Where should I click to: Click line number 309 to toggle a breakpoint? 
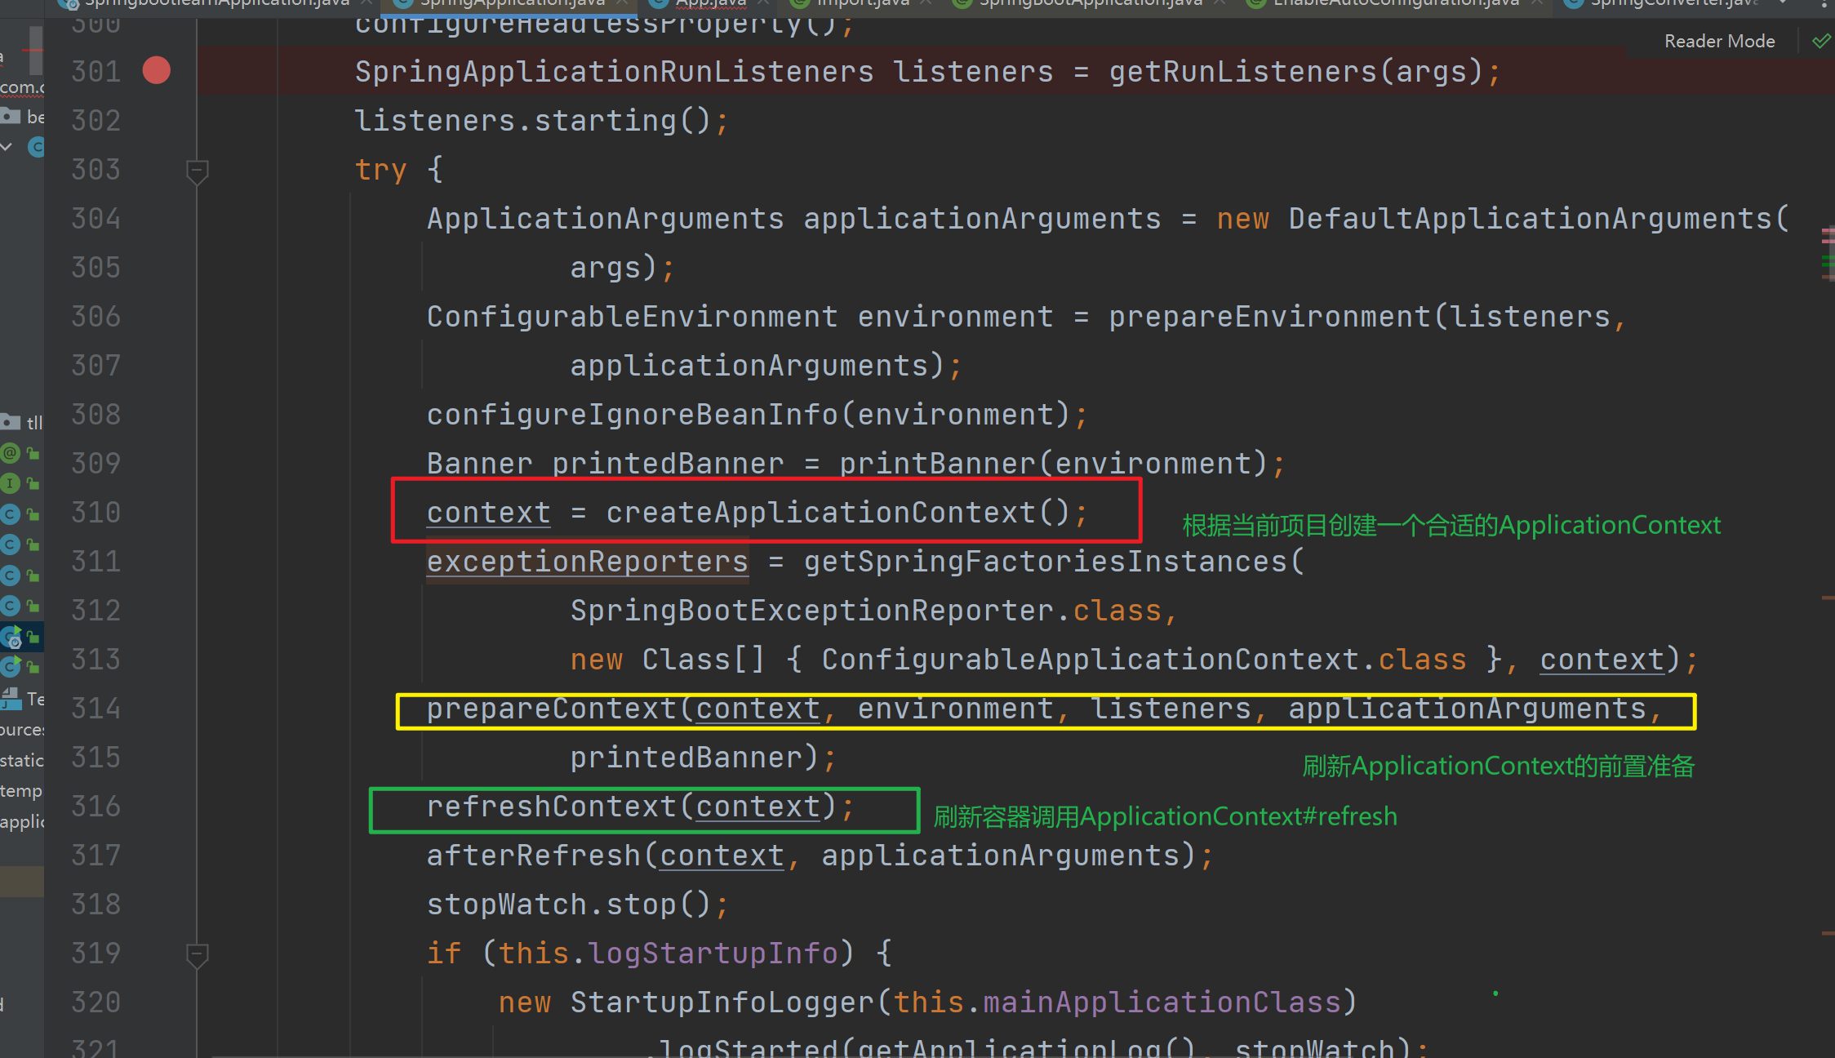pos(96,464)
